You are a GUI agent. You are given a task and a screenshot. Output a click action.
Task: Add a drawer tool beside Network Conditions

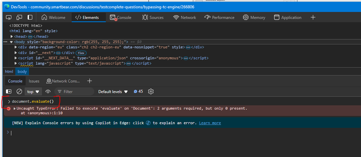pos(90,81)
